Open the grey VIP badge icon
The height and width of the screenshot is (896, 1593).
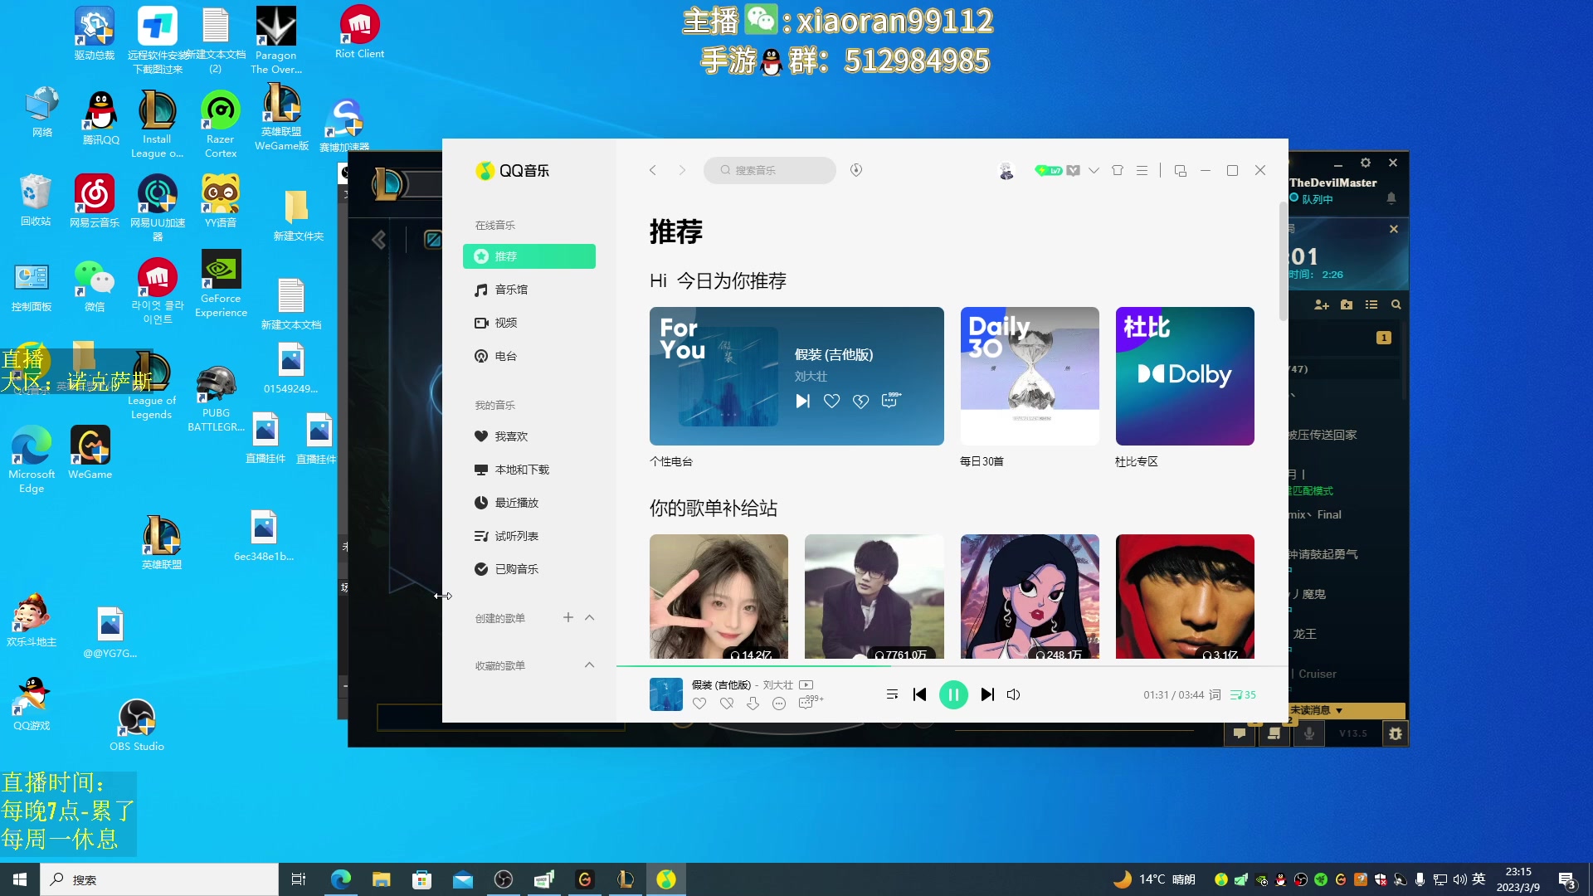pyautogui.click(x=1074, y=170)
